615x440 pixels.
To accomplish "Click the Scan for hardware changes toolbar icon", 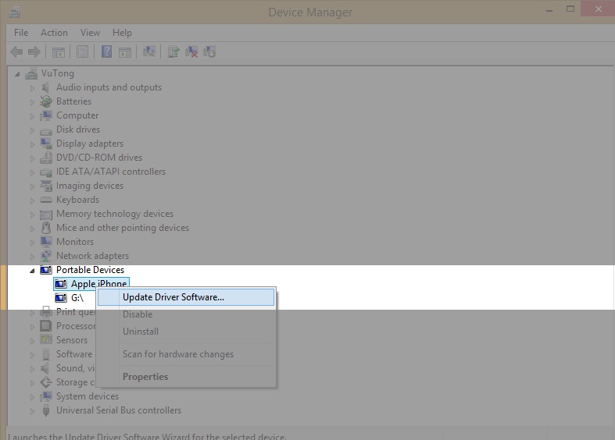I will click(x=149, y=52).
